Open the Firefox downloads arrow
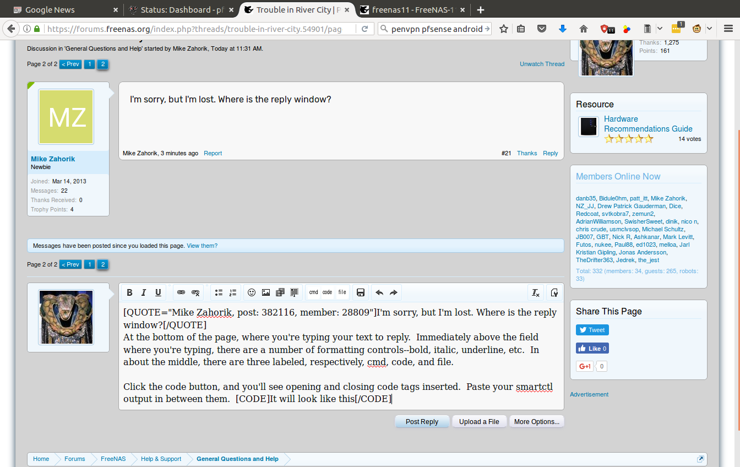This screenshot has width=740, height=467. (562, 29)
